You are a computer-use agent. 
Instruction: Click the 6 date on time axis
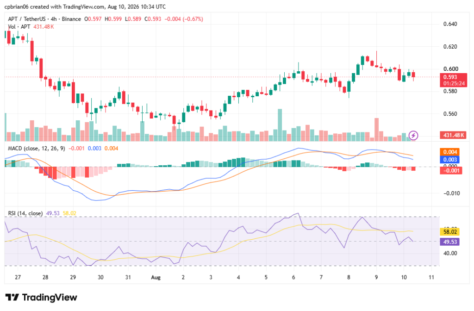point(293,278)
